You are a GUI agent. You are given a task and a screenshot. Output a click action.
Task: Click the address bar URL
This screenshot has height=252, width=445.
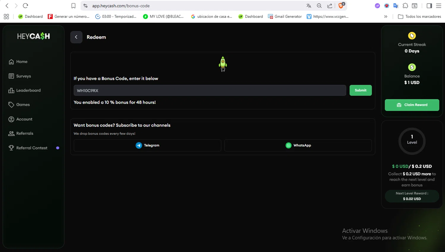[x=121, y=6]
